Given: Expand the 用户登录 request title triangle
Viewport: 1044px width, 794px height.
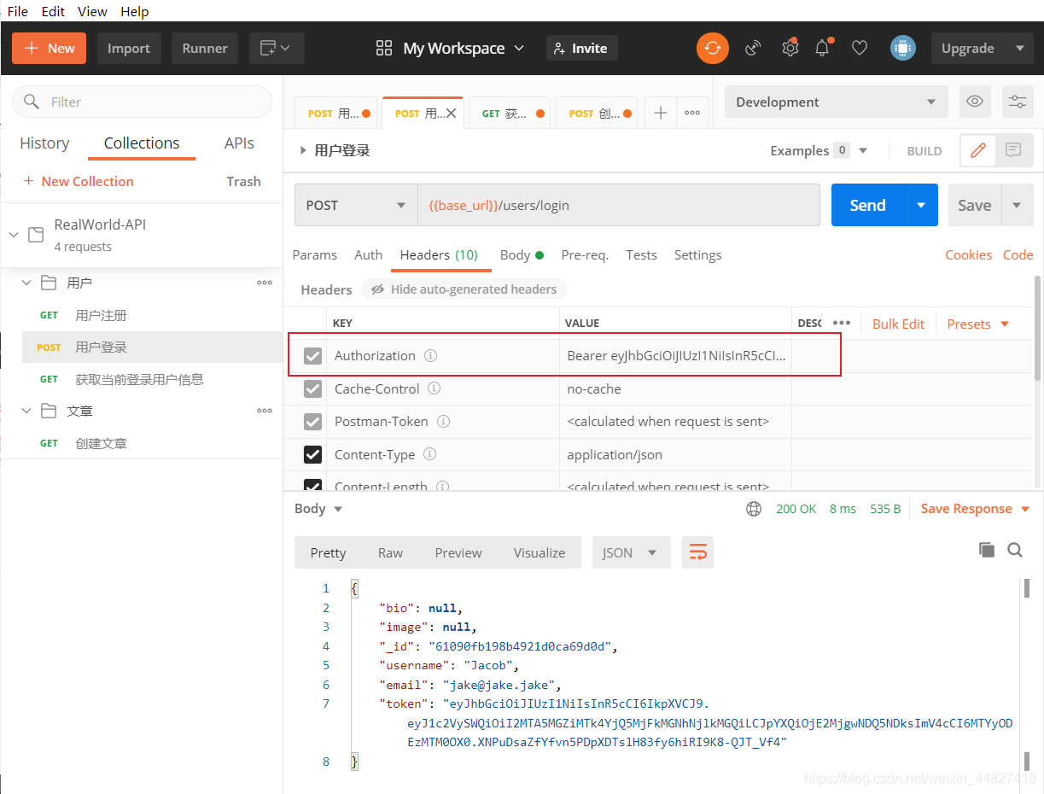Looking at the screenshot, I should [303, 150].
